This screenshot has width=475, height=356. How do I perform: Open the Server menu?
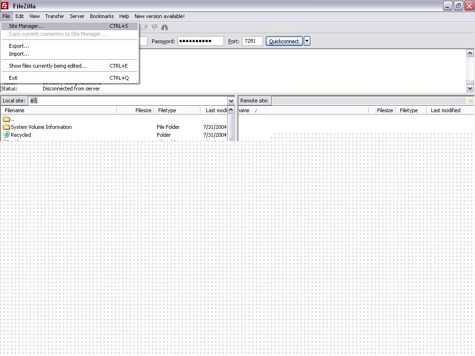[x=77, y=16]
